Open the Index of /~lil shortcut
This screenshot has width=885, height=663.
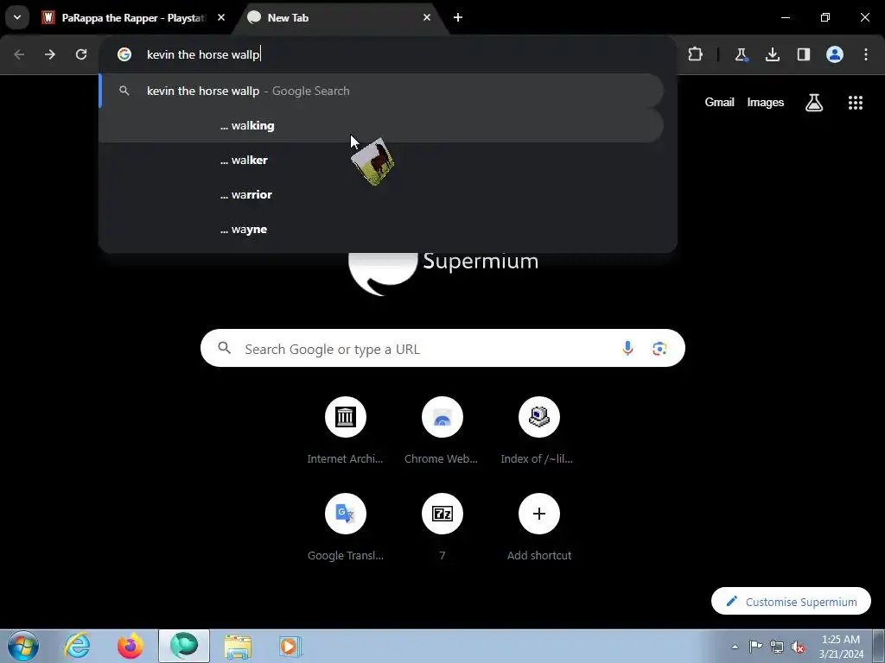(538, 432)
